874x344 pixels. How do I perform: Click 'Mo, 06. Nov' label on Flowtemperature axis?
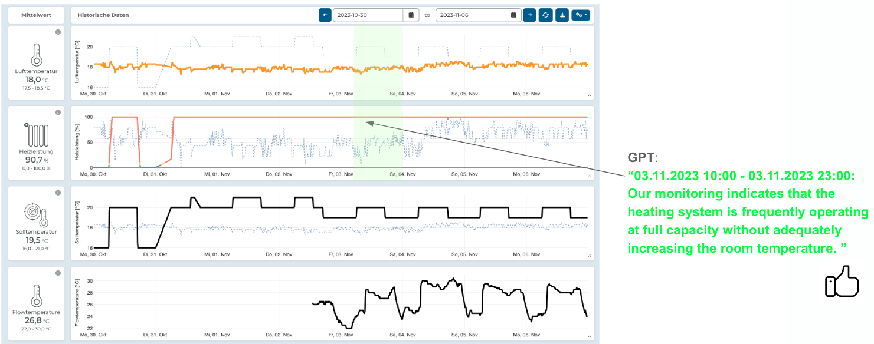(526, 335)
